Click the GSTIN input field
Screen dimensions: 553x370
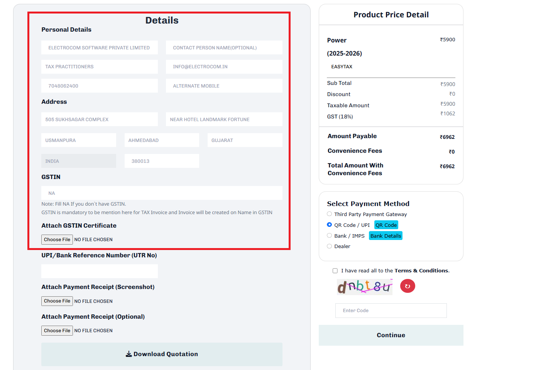click(x=162, y=193)
